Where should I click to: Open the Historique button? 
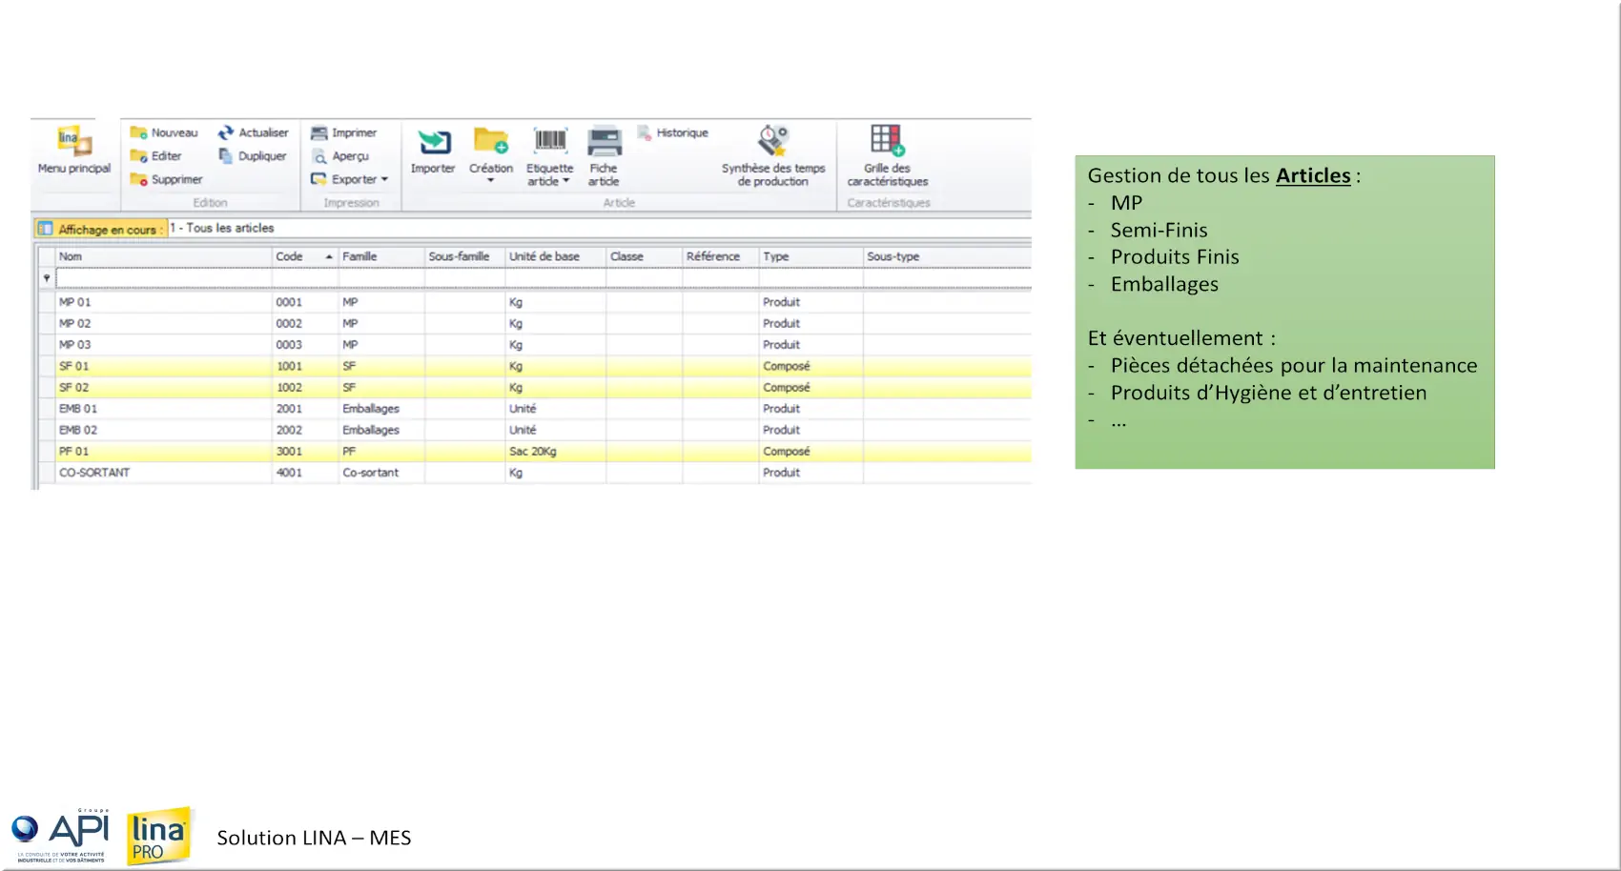pyautogui.click(x=672, y=132)
